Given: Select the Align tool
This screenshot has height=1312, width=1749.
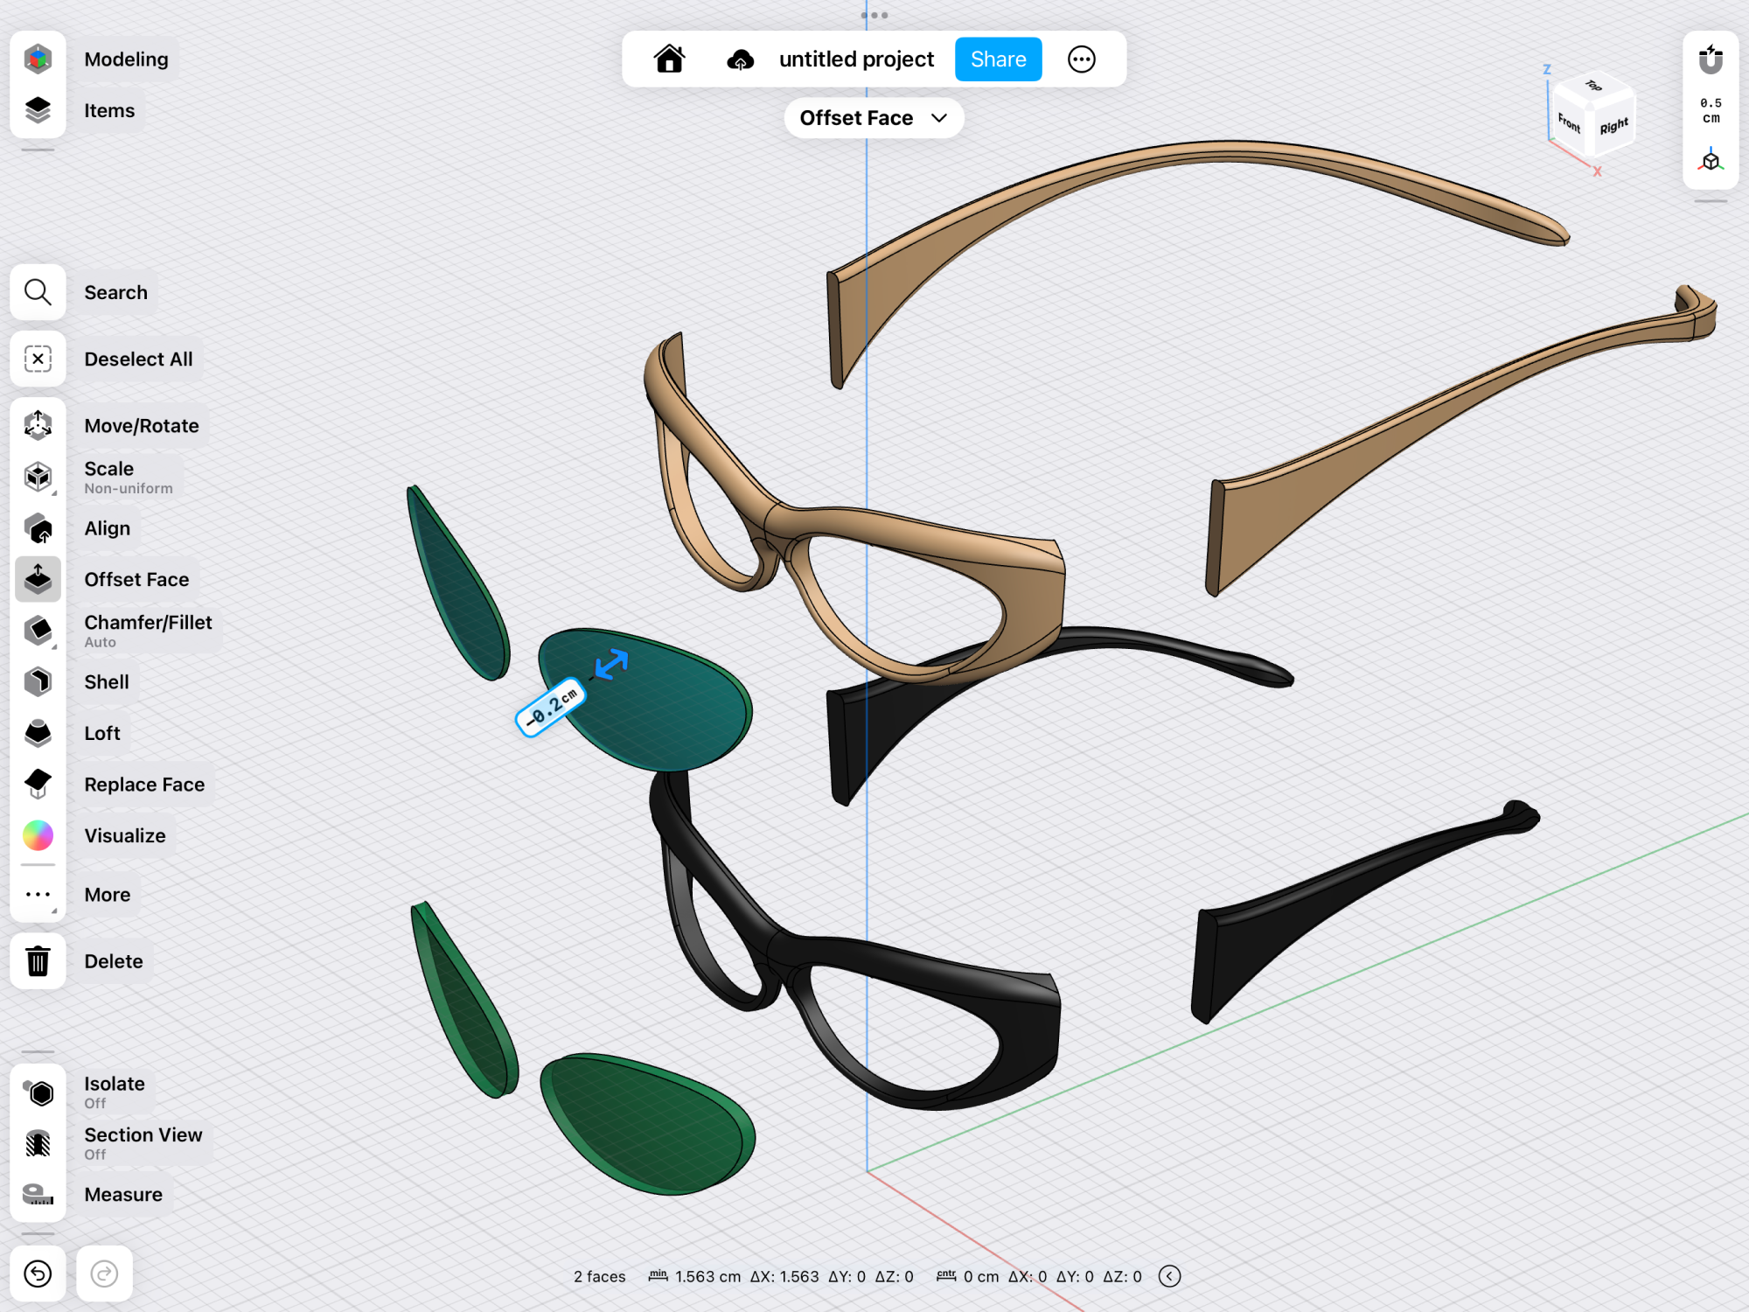Looking at the screenshot, I should 38,528.
